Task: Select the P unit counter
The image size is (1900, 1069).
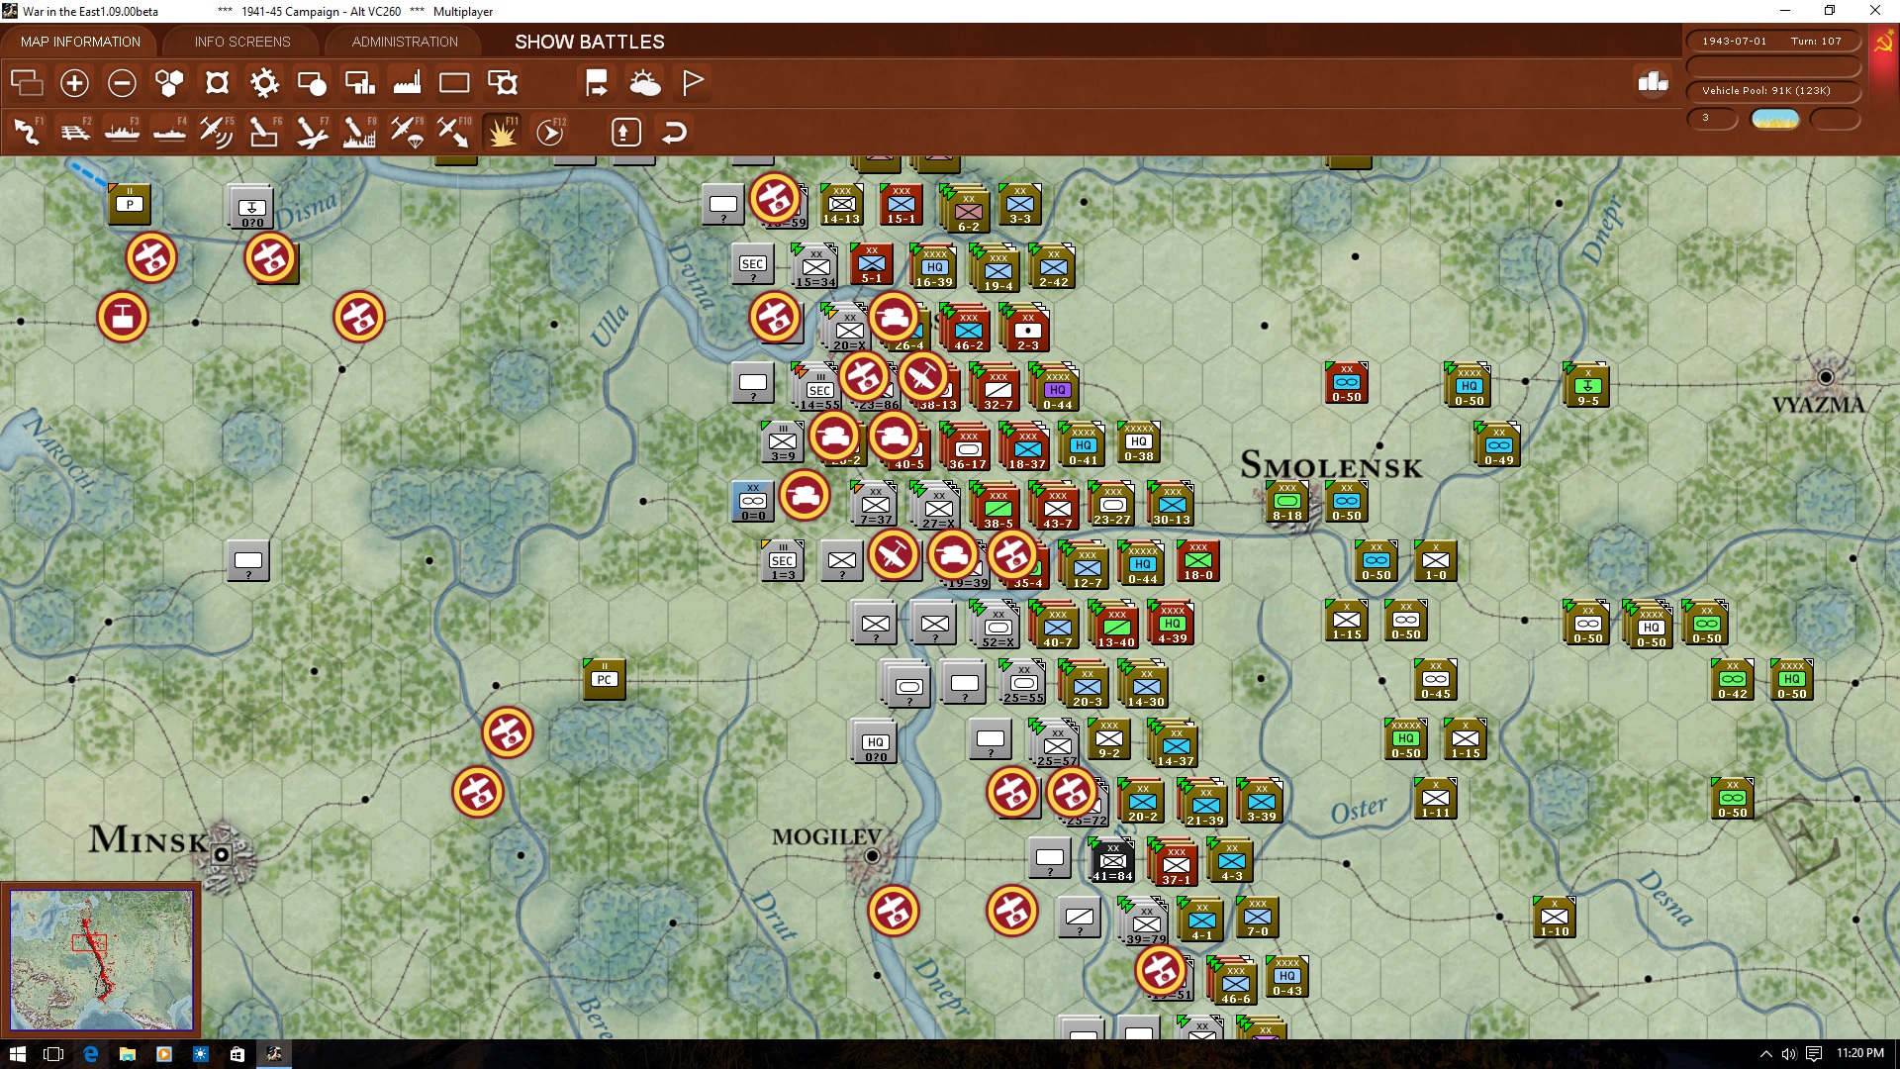Action: tap(130, 204)
